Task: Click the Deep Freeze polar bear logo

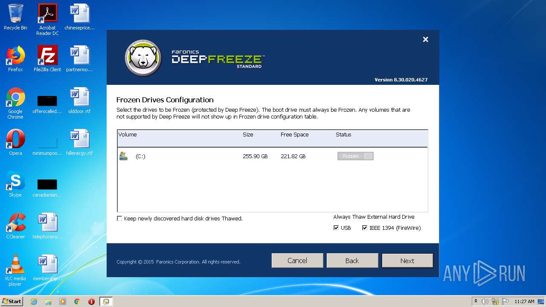Action: pos(143,58)
